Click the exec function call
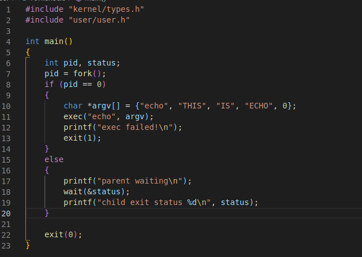The height and width of the screenshot is (257, 362). tap(72, 116)
